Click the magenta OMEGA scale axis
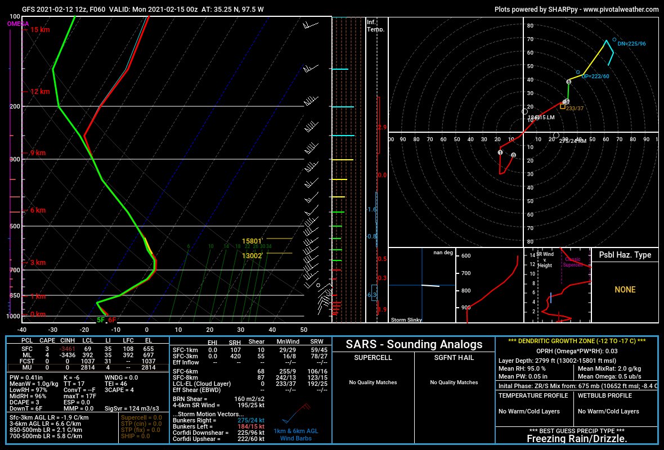 [10, 169]
